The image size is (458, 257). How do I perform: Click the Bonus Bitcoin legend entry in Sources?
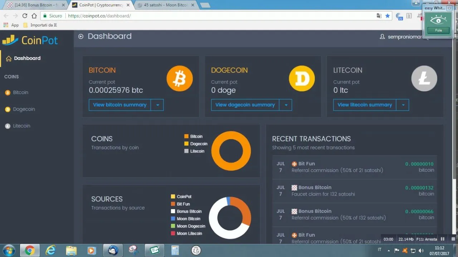[x=186, y=211]
